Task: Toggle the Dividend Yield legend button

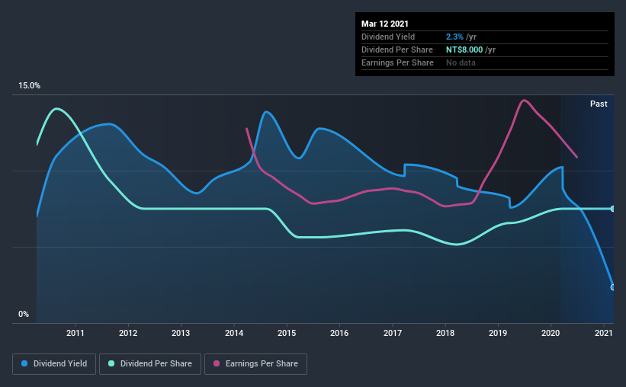Action: click(x=55, y=364)
